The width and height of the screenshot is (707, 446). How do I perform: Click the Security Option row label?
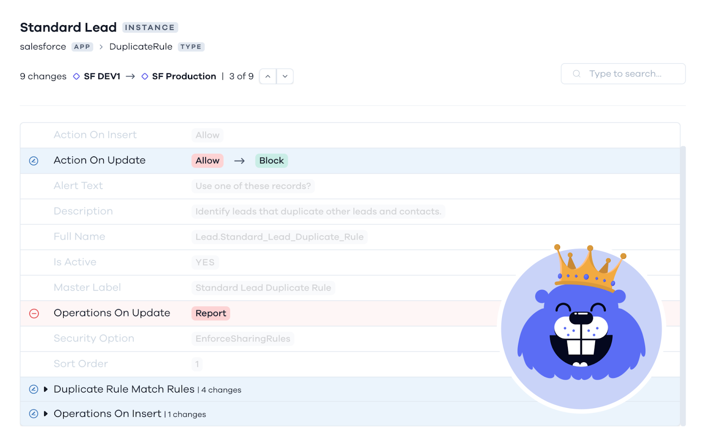click(94, 339)
